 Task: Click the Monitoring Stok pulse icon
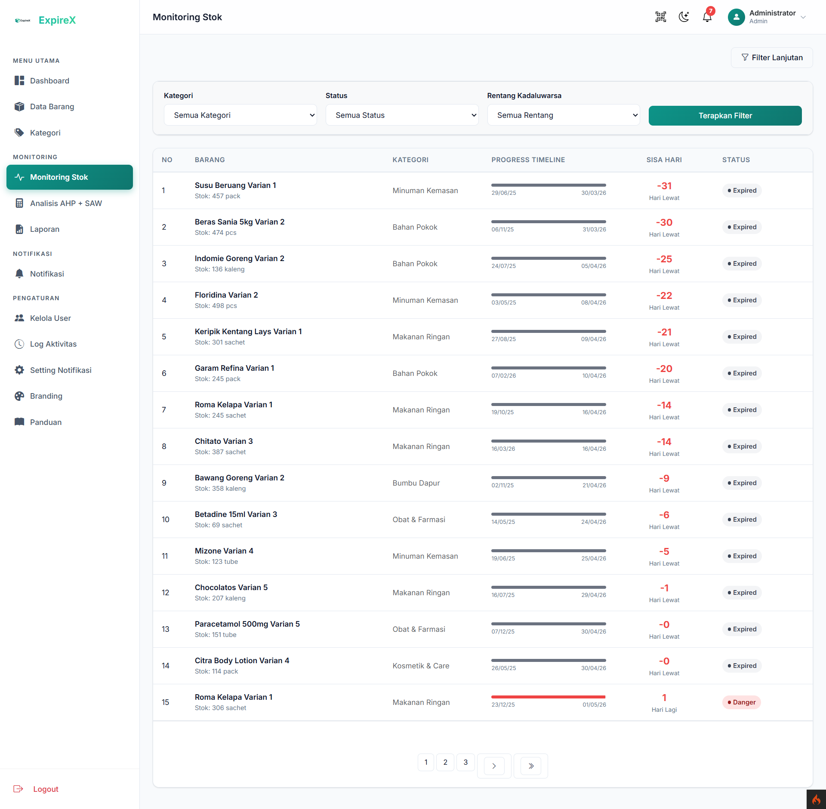coord(19,177)
